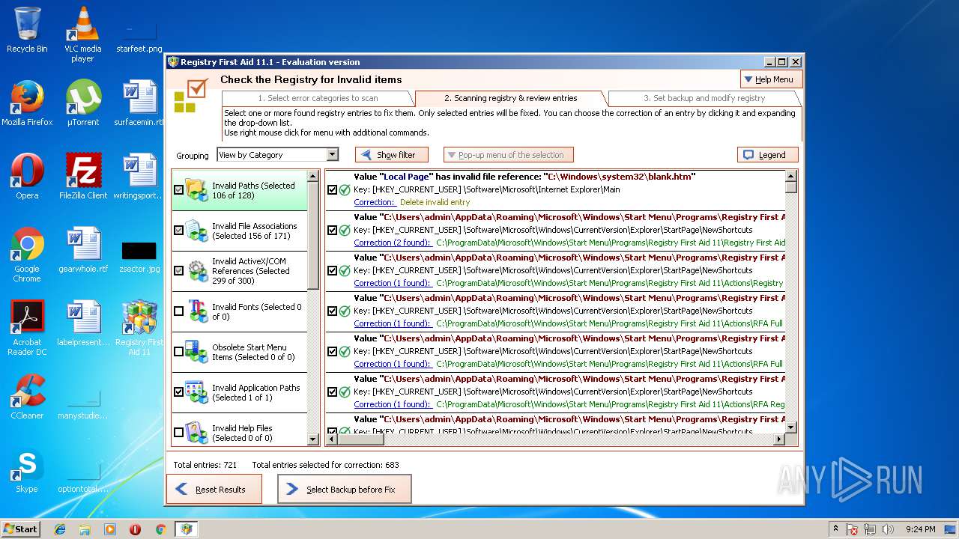Open Internet Explorer from taskbar
The width and height of the screenshot is (959, 539).
pos(60,529)
